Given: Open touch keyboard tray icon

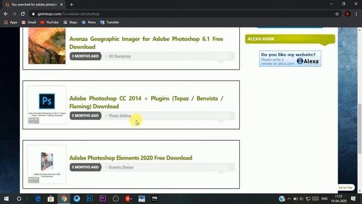Looking at the screenshot, I should pyautogui.click(x=316, y=199).
